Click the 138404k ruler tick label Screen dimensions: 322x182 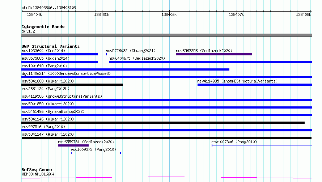pos(34,14)
